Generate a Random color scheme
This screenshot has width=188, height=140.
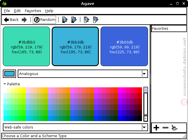click(x=45, y=19)
